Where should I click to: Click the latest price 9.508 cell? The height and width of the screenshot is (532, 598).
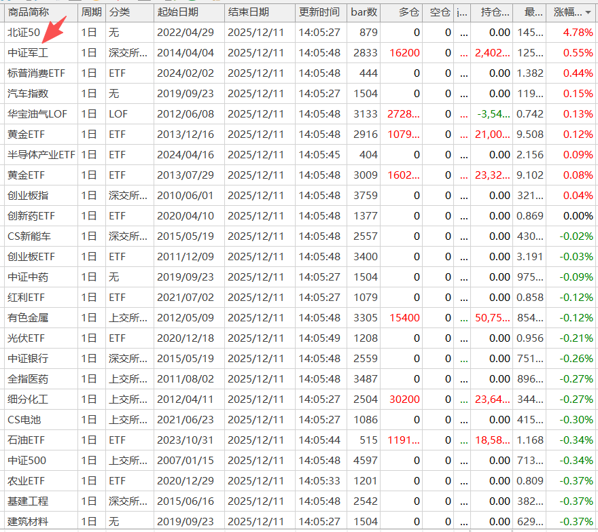pyautogui.click(x=530, y=135)
